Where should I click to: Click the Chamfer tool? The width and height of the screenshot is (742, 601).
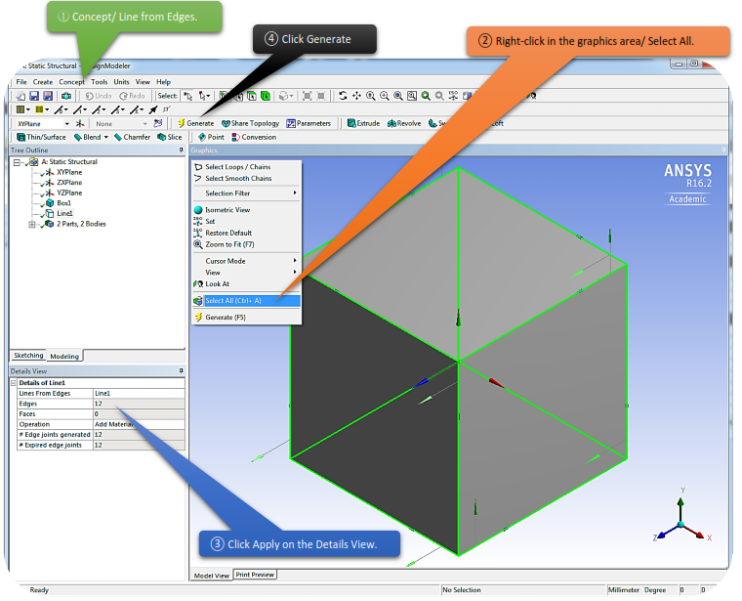(132, 138)
